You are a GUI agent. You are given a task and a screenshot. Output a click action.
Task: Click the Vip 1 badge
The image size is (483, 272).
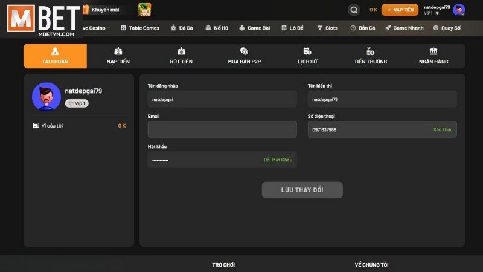(77, 103)
